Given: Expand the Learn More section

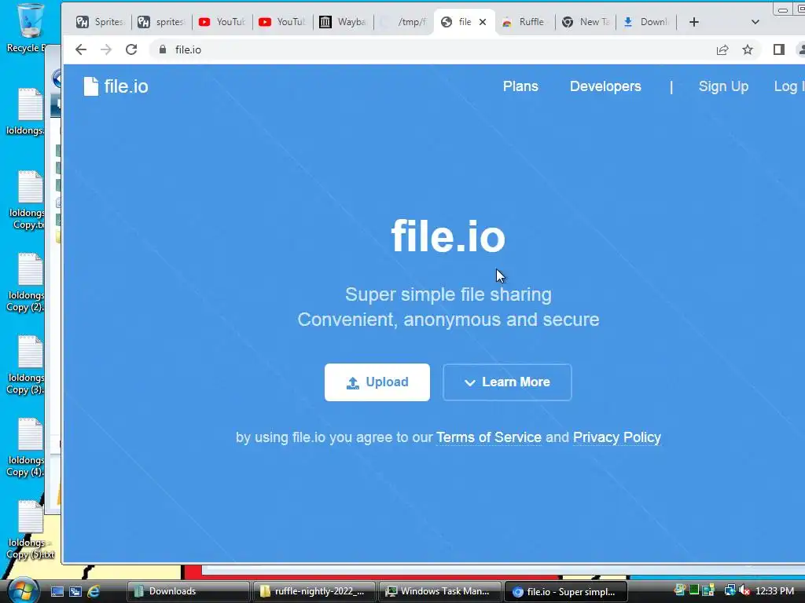Looking at the screenshot, I should (x=507, y=382).
